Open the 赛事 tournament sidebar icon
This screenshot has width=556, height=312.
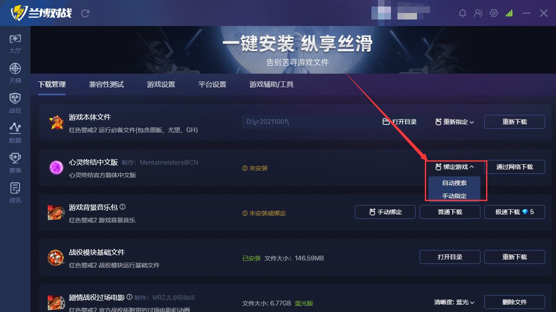coord(15,163)
